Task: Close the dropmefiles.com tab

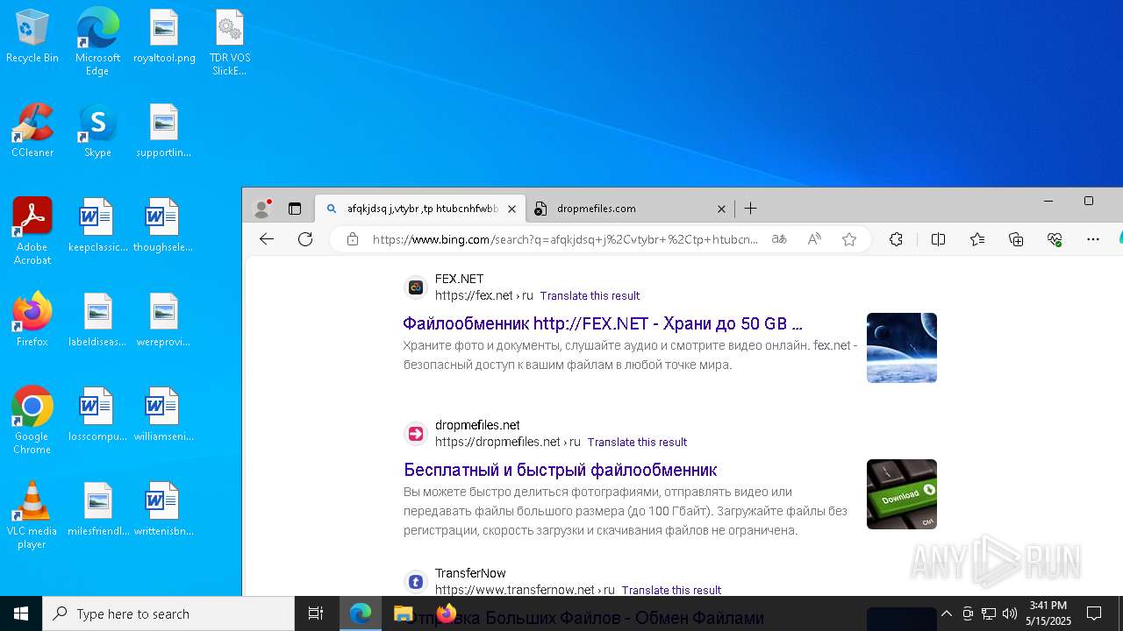Action: point(721,209)
